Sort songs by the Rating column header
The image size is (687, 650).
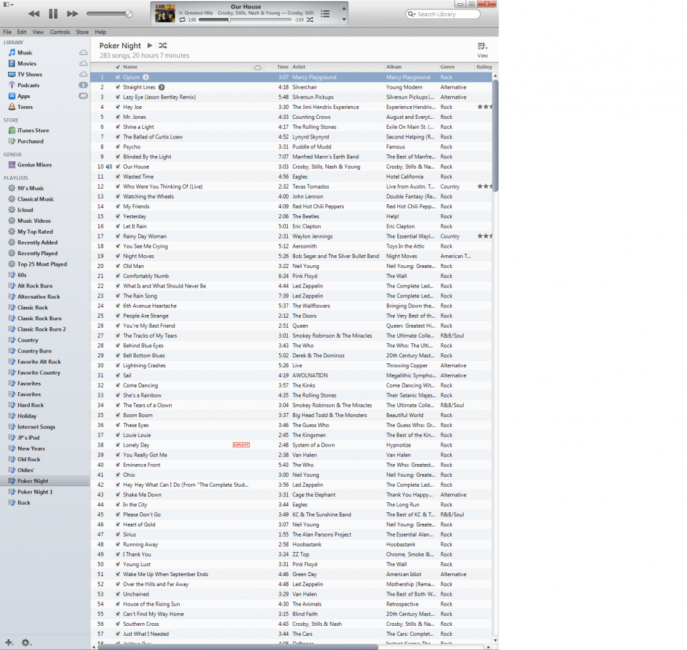coord(484,67)
